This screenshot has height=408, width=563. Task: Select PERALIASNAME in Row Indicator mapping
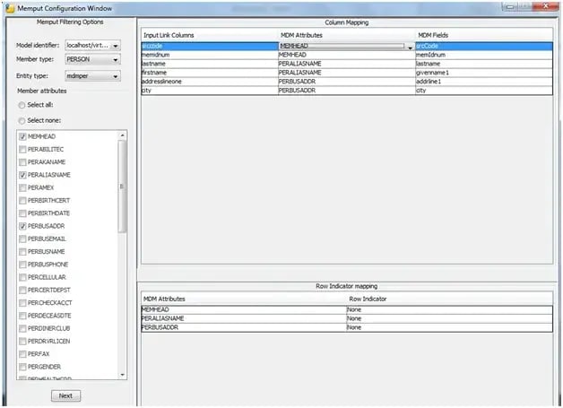point(244,318)
